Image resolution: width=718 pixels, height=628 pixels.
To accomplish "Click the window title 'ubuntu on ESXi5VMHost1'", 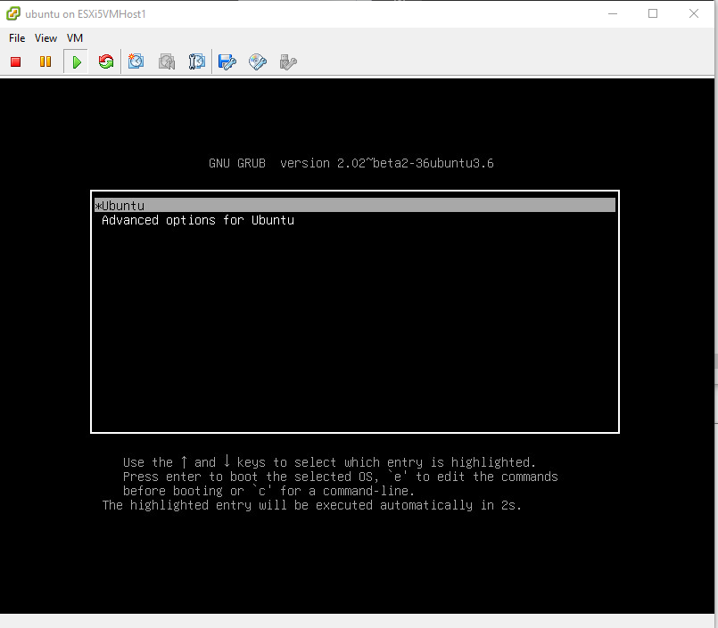I will 86,14.
